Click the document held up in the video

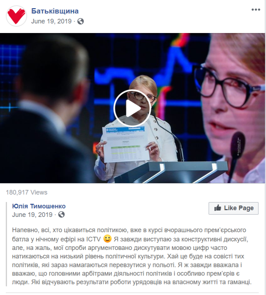pyautogui.click(x=124, y=144)
